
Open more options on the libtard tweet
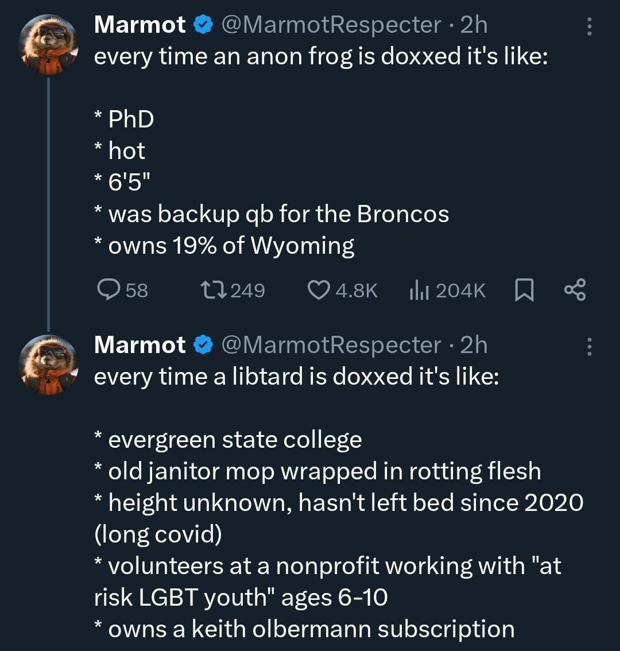tap(588, 347)
